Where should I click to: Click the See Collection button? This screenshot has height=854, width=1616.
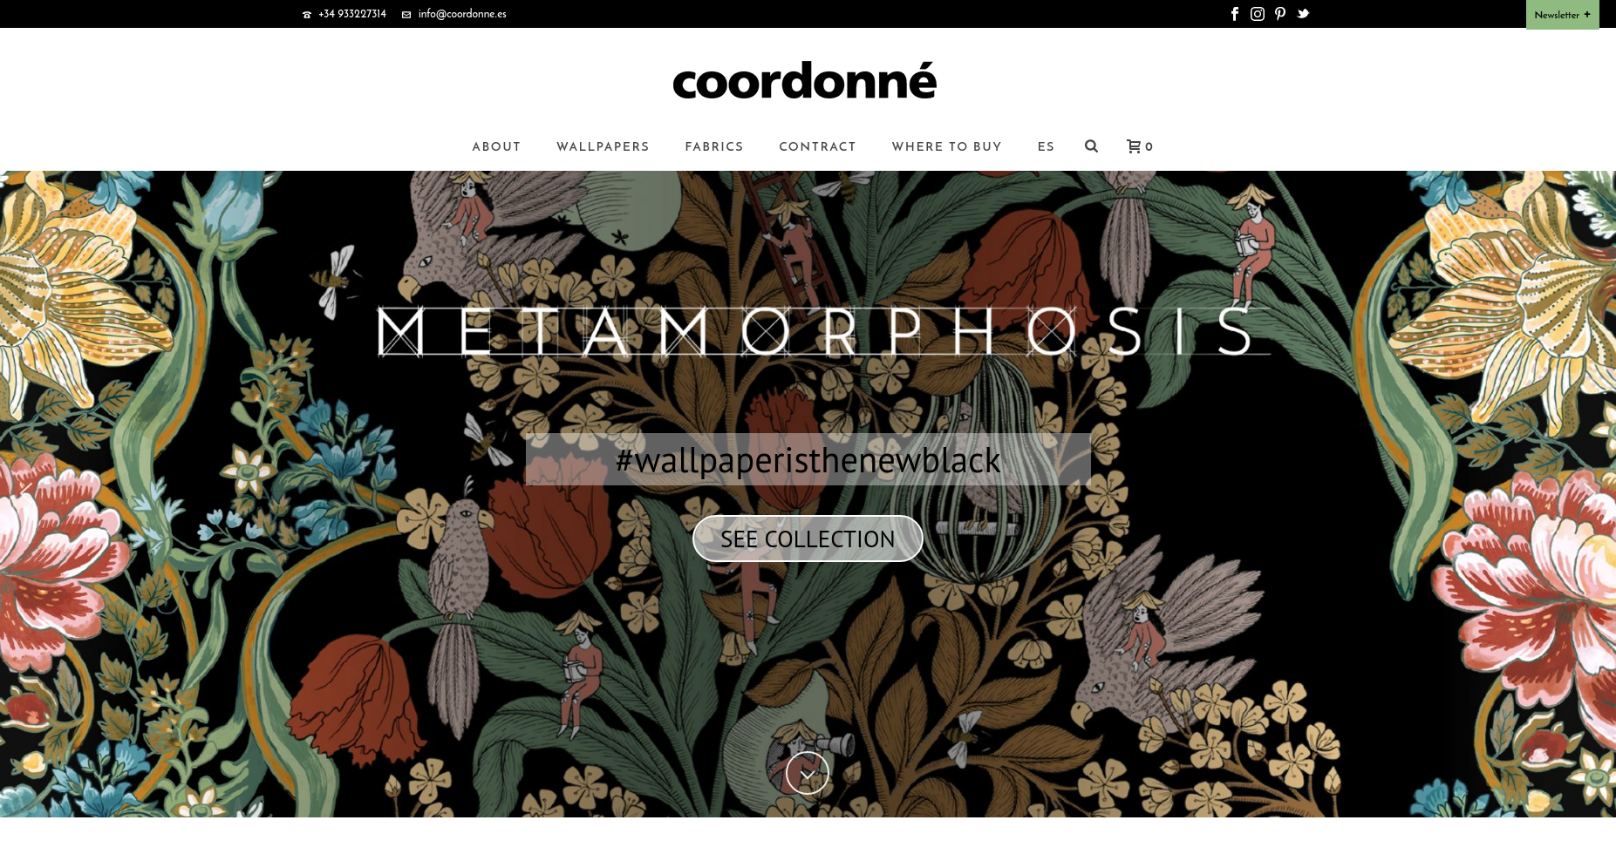pos(808,539)
